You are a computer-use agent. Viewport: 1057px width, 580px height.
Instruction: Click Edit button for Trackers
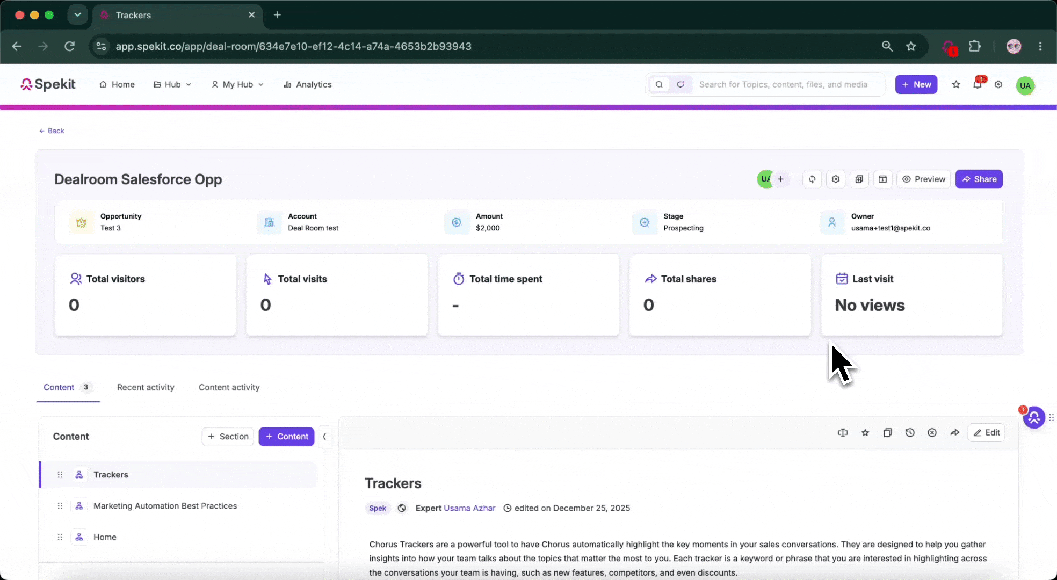point(987,433)
